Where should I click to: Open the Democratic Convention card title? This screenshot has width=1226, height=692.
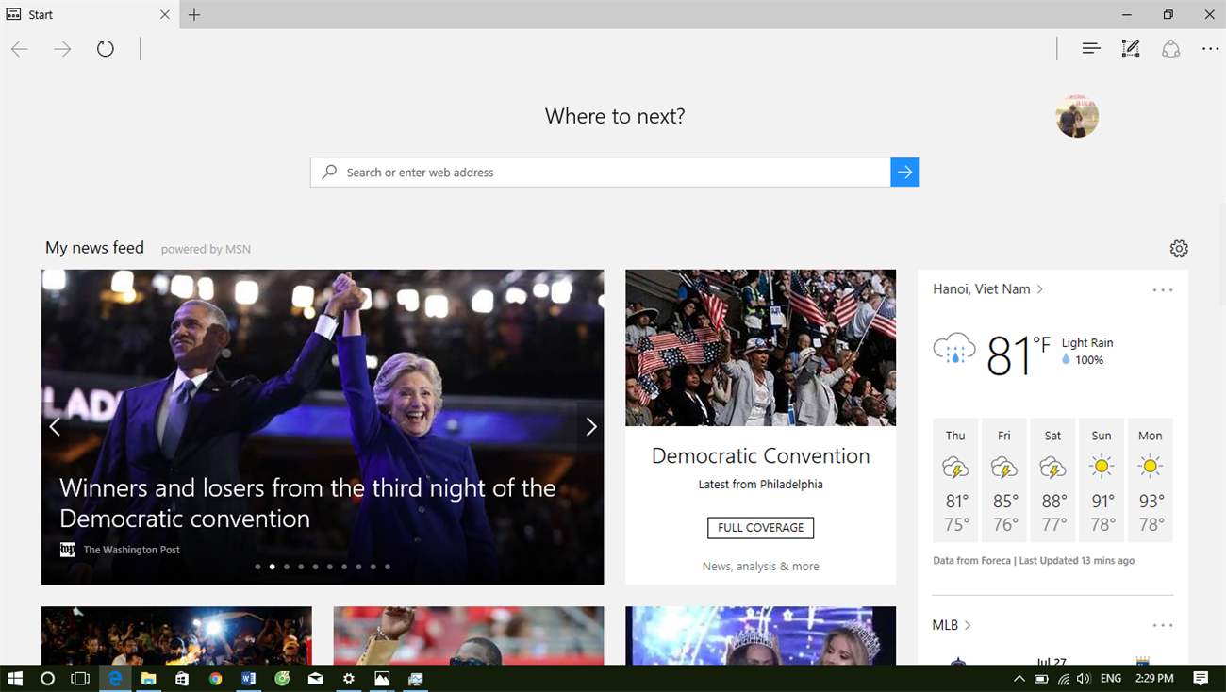pyautogui.click(x=761, y=456)
